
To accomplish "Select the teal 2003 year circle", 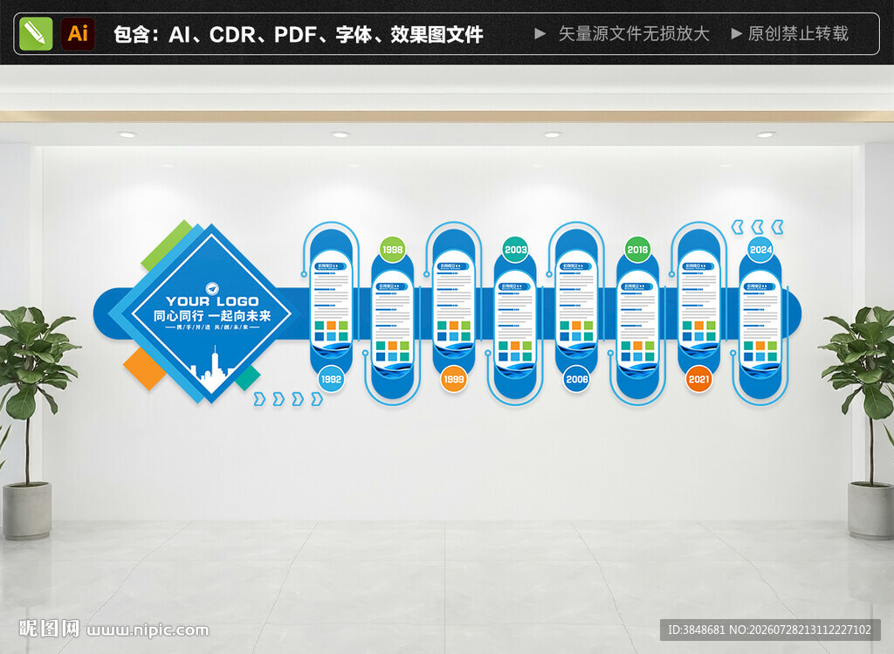I will pyautogui.click(x=515, y=249).
